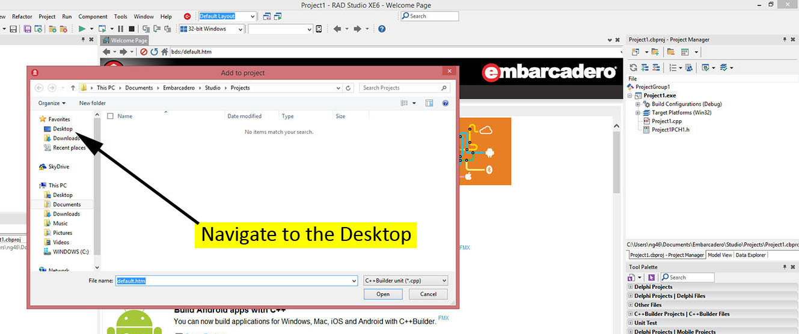Click the blue Help question mark in main toolbar
The height and width of the screenshot is (334, 799).
tap(382, 29)
